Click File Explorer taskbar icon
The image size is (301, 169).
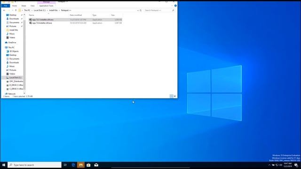point(81,165)
